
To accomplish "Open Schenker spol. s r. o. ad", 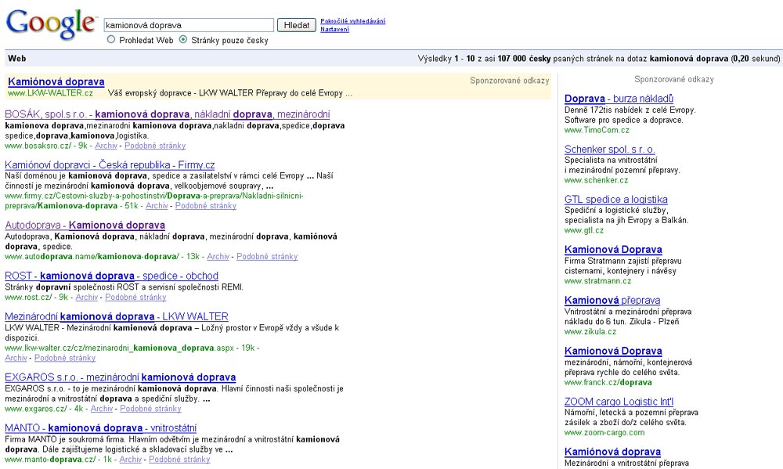I will (x=610, y=150).
